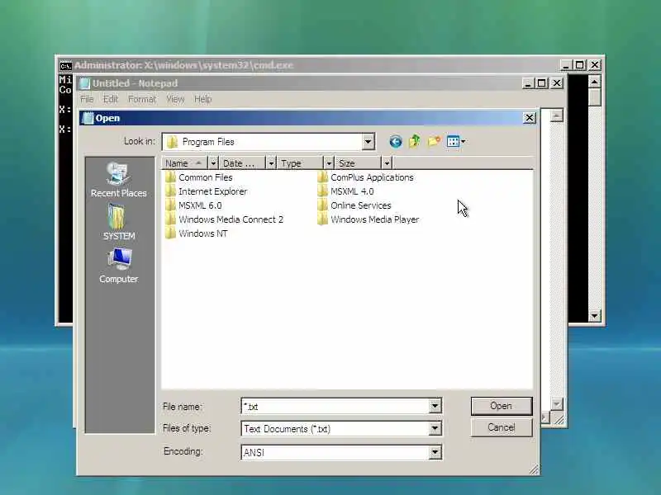Click the Notepad title bar icon
The height and width of the screenshot is (495, 661).
[x=85, y=83]
